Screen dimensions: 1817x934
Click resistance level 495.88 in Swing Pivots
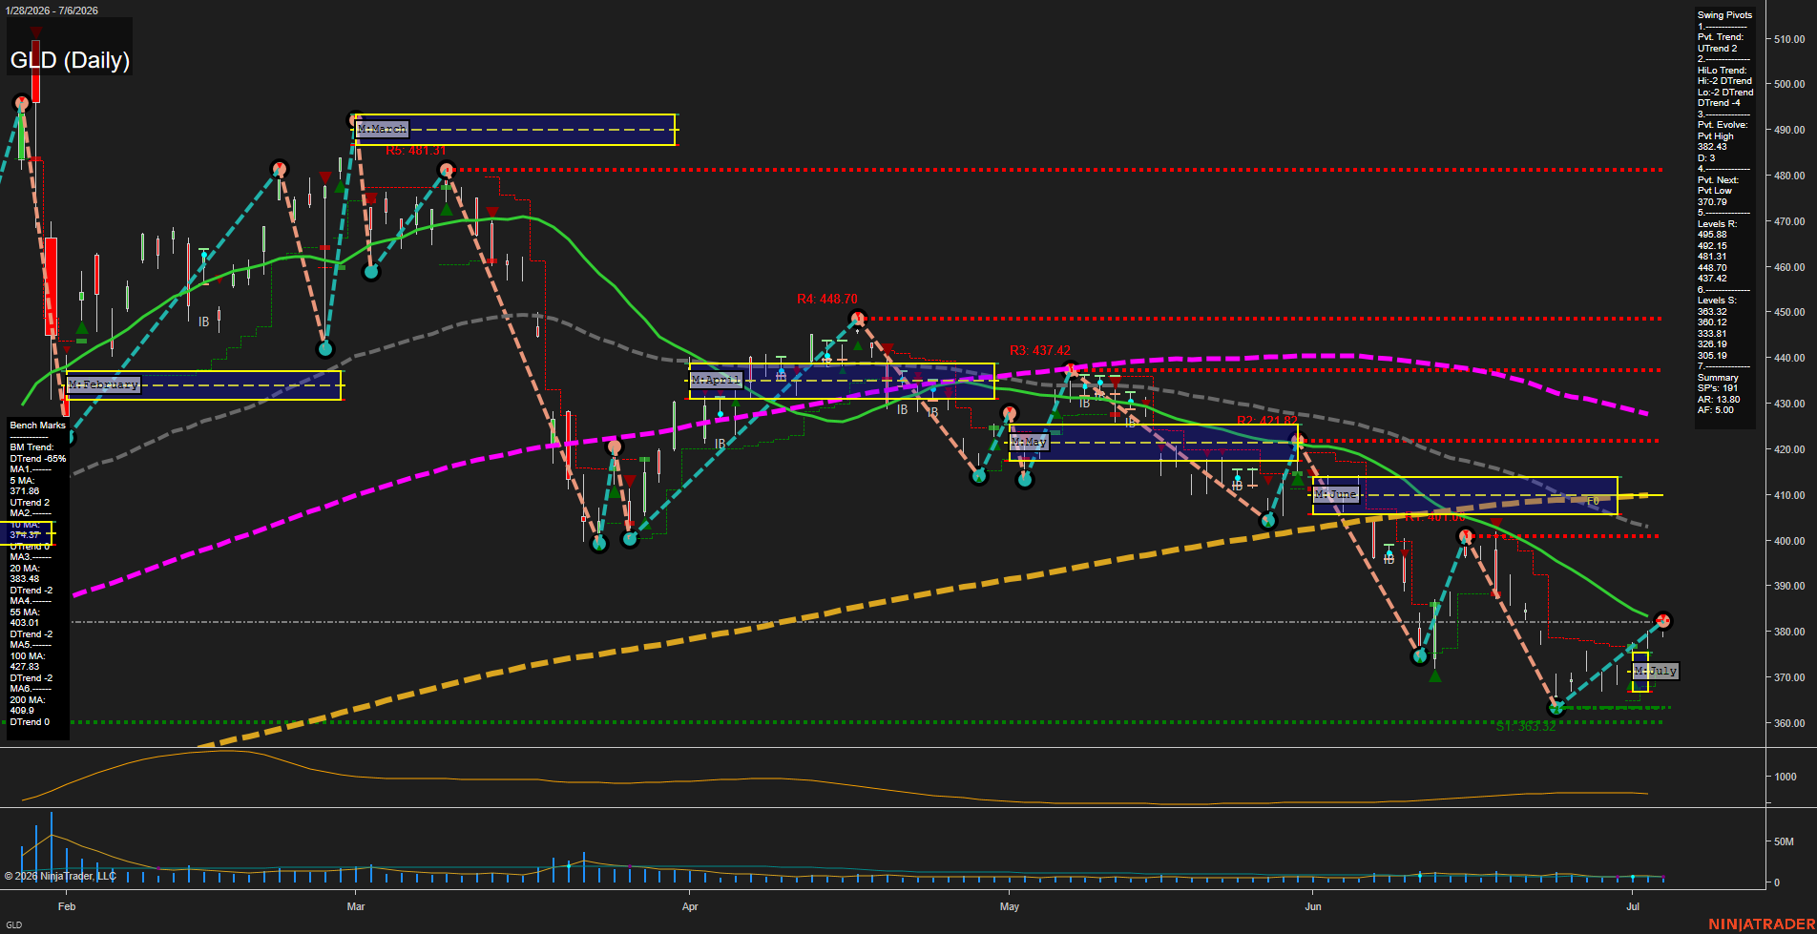(1712, 235)
